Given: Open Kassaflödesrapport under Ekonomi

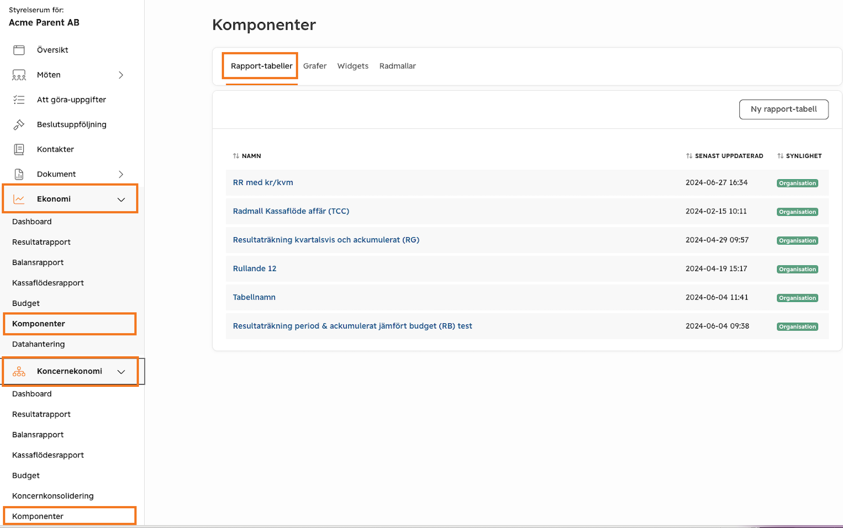Looking at the screenshot, I should click(48, 283).
